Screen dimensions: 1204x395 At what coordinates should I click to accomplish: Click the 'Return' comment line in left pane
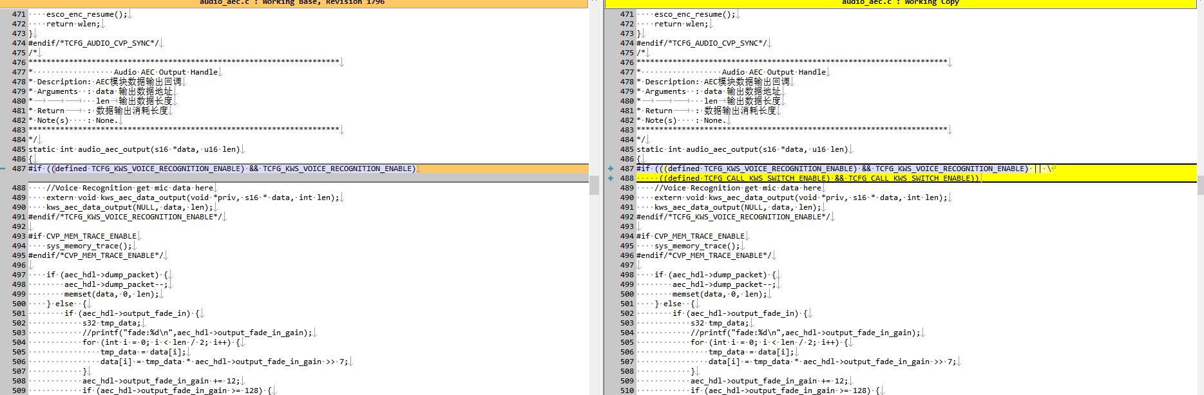(99, 111)
